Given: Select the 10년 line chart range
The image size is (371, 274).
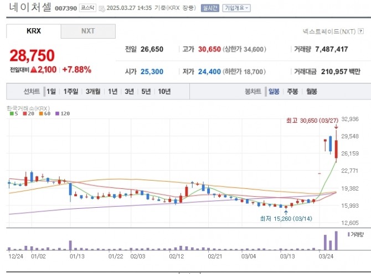Looking at the screenshot, I should click(164, 91).
